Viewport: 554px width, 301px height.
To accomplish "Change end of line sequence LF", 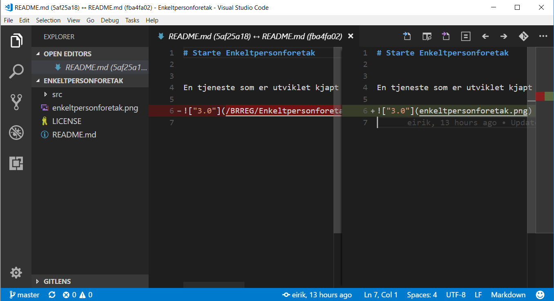I will 478,295.
